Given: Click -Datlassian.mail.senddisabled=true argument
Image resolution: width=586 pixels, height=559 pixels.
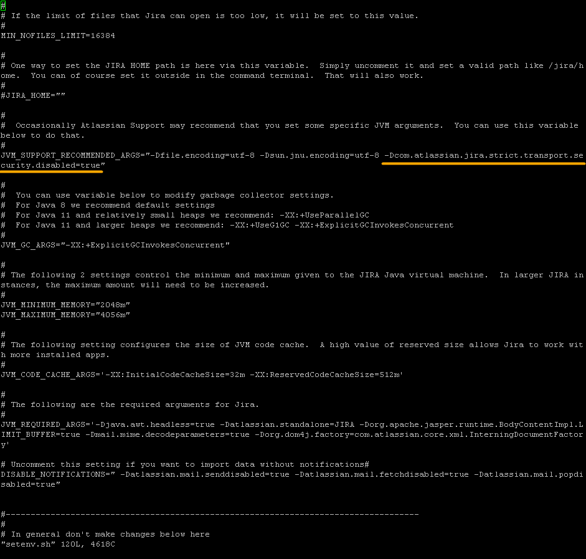Looking at the screenshot, I should [x=205, y=474].
